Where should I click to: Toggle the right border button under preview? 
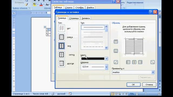coord(140,62)
